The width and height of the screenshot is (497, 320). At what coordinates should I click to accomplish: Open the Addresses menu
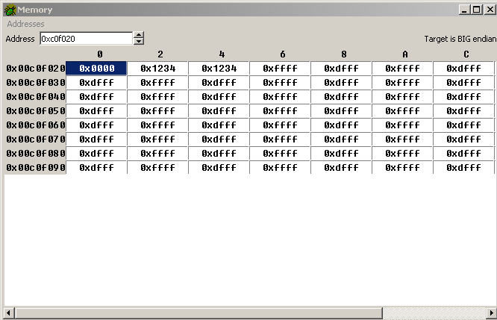(25, 24)
